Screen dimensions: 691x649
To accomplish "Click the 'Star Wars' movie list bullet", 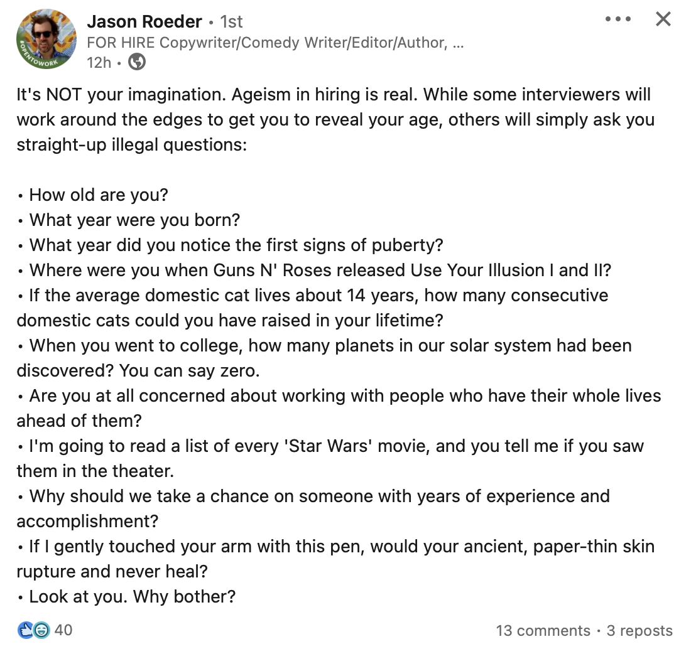I will pyautogui.click(x=336, y=446).
